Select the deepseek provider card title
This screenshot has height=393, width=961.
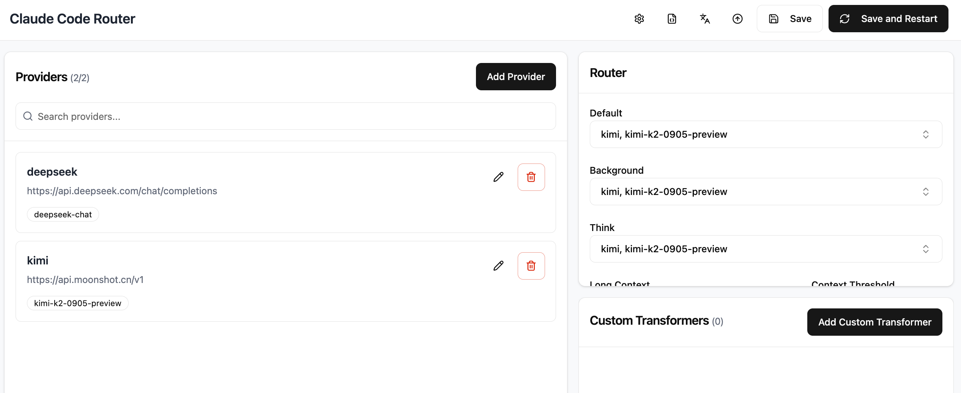52,172
